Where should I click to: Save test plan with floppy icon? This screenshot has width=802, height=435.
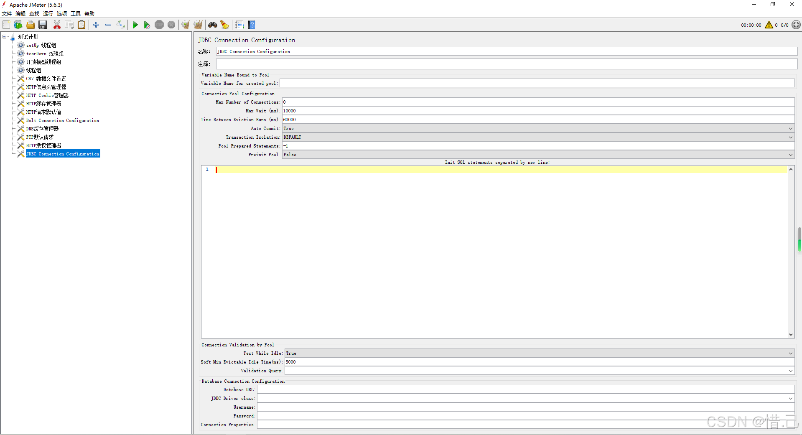pyautogui.click(x=43, y=25)
